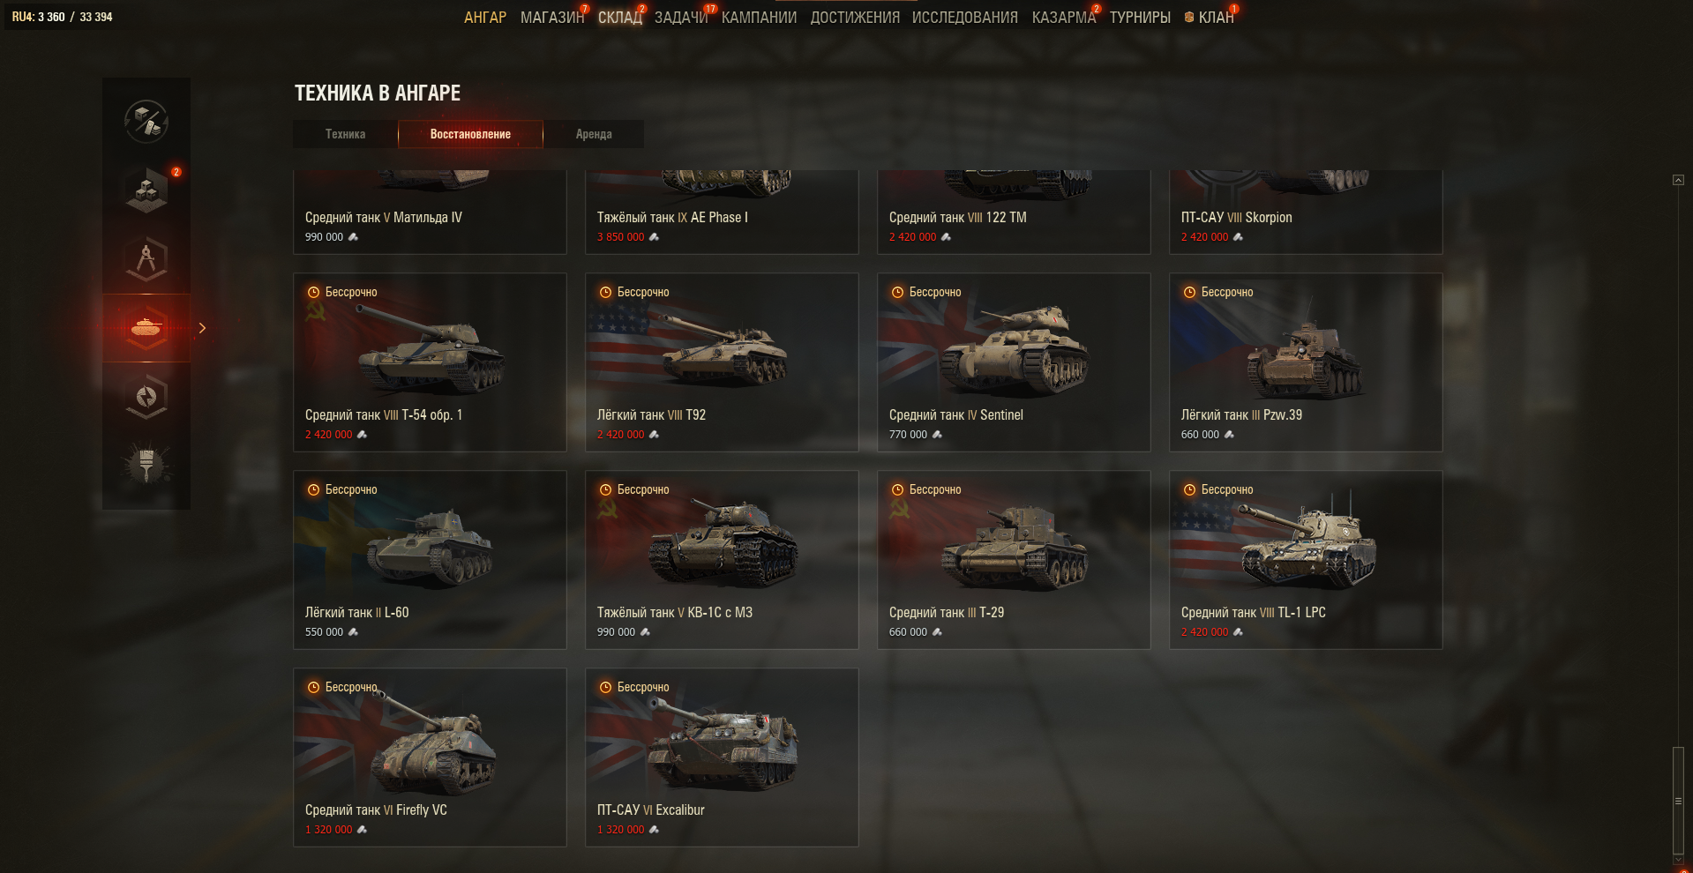Click the scrollbar up arrow
Viewport: 1693px width, 873px height.
(1678, 180)
